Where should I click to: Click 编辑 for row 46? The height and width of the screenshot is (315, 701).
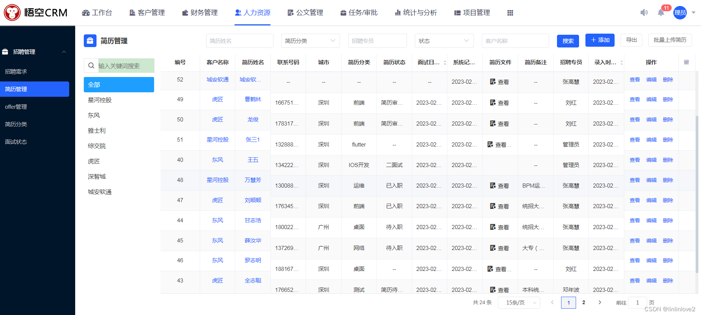[x=651, y=260]
